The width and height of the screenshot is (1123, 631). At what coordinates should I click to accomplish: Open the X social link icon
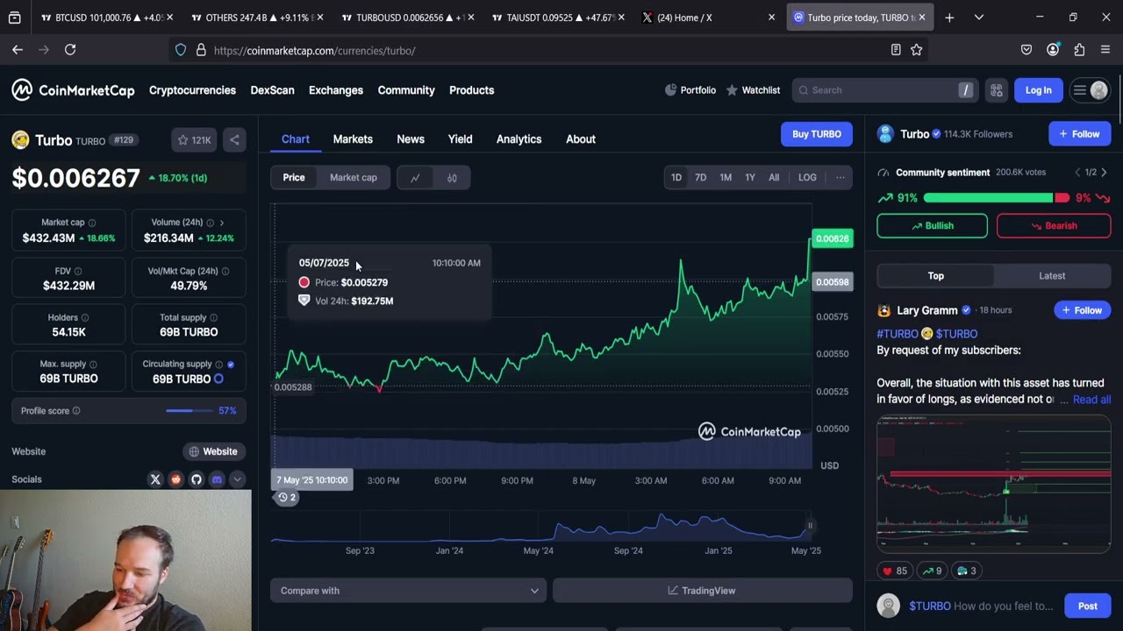click(x=155, y=479)
